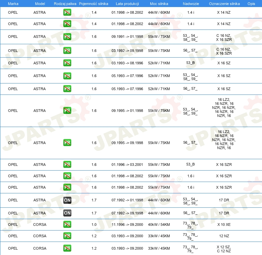Click X 16 SZ in the 03.1993 -> 08.1996 row
Viewport: 262px width, 255px height.
(x=224, y=63)
